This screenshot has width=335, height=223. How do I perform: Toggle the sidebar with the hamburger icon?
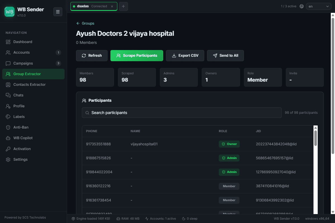click(58, 12)
